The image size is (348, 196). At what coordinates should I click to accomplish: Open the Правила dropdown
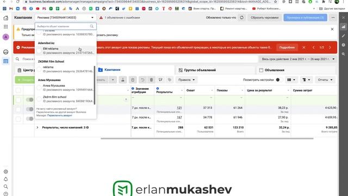[187, 80]
